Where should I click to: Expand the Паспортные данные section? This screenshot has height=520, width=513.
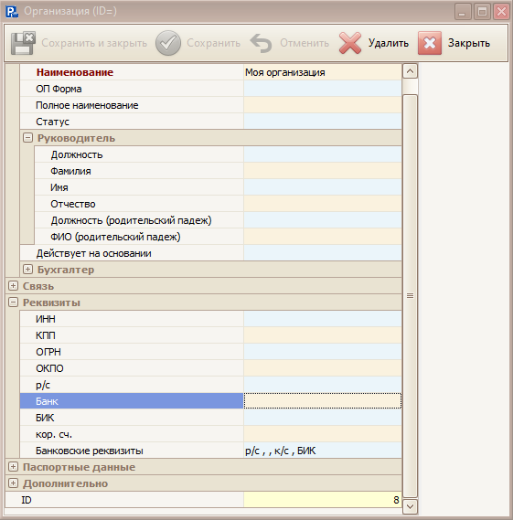click(x=13, y=467)
